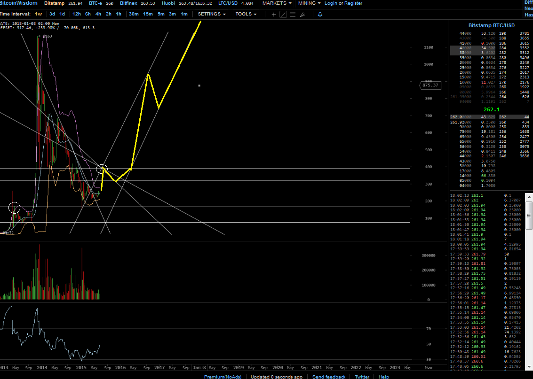
Task: Click the 70 RSI axis label
Action: point(428,329)
